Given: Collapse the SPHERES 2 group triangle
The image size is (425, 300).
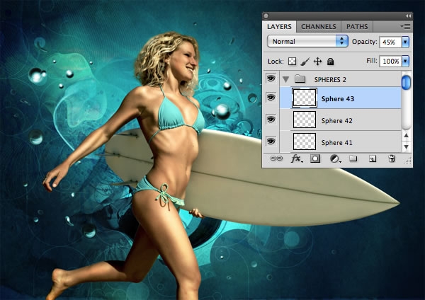Looking at the screenshot, I should coord(285,79).
